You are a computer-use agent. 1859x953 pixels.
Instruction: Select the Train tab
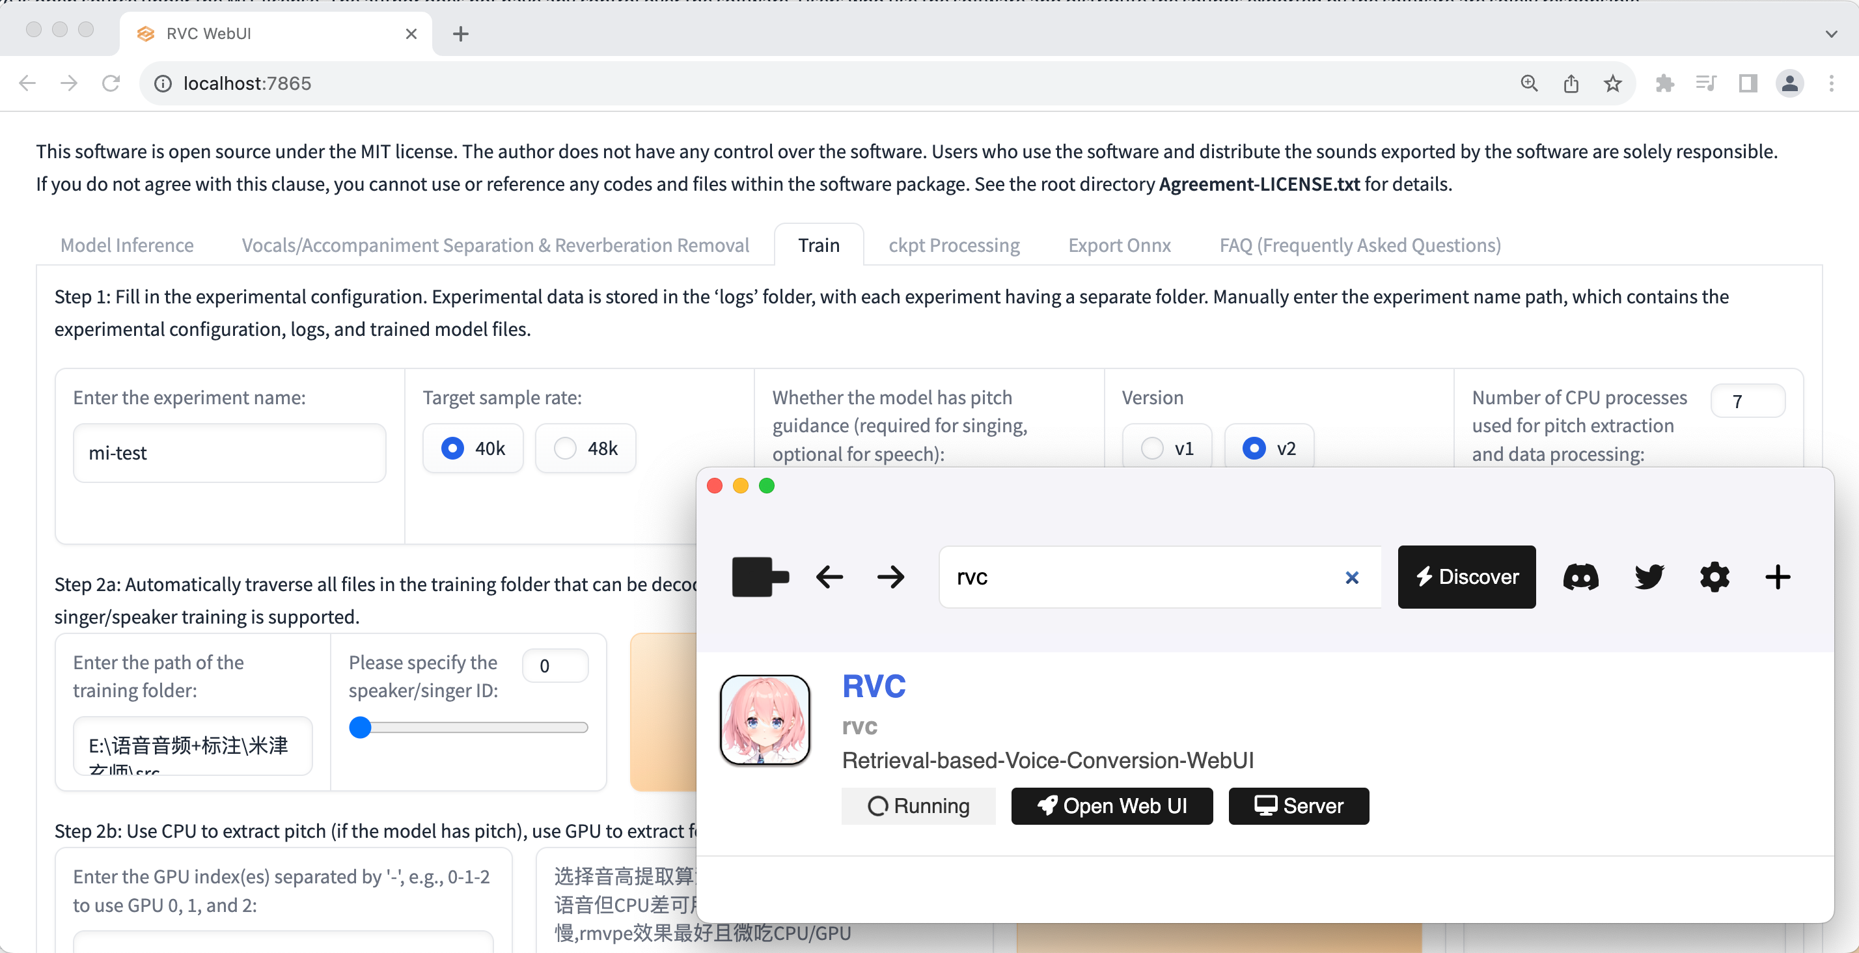(818, 245)
